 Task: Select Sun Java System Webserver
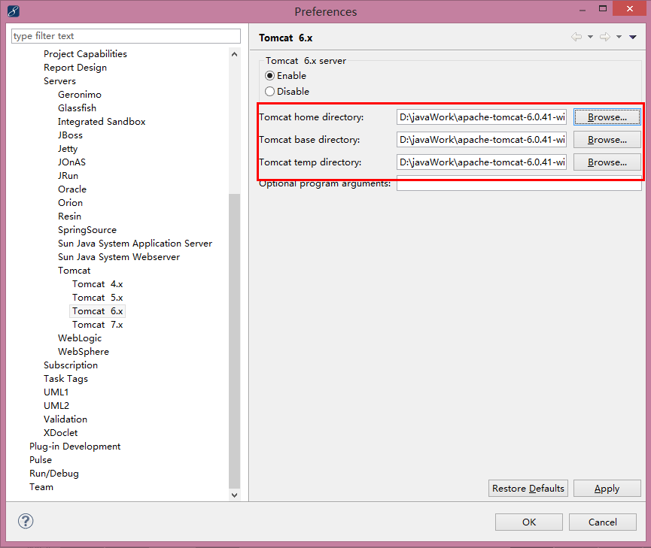[119, 257]
